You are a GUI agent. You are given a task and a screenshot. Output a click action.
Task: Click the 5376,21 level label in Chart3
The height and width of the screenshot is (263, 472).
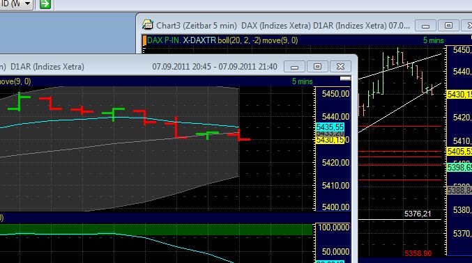[x=418, y=214]
